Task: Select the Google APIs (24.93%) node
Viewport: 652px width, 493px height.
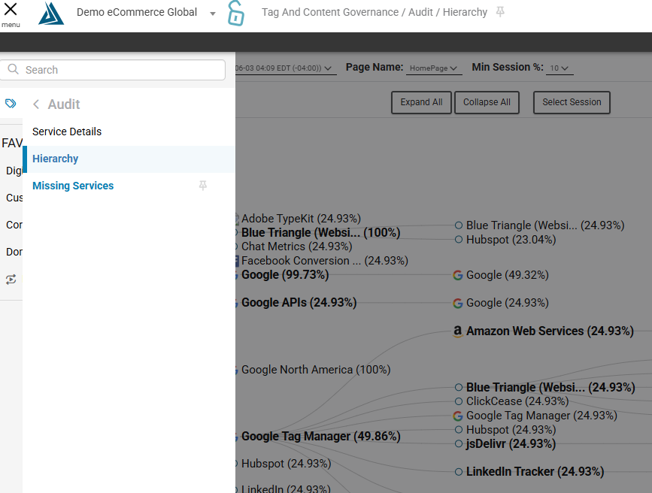Action: tap(299, 303)
